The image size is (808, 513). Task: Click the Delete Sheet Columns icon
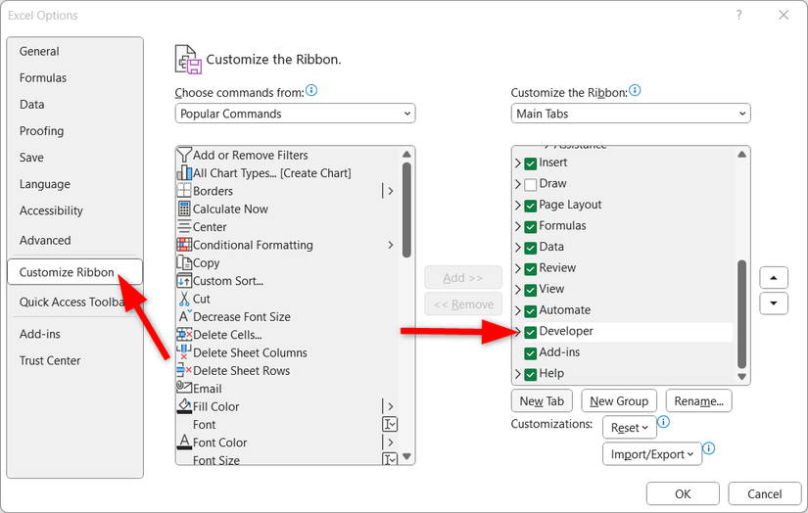click(x=184, y=352)
